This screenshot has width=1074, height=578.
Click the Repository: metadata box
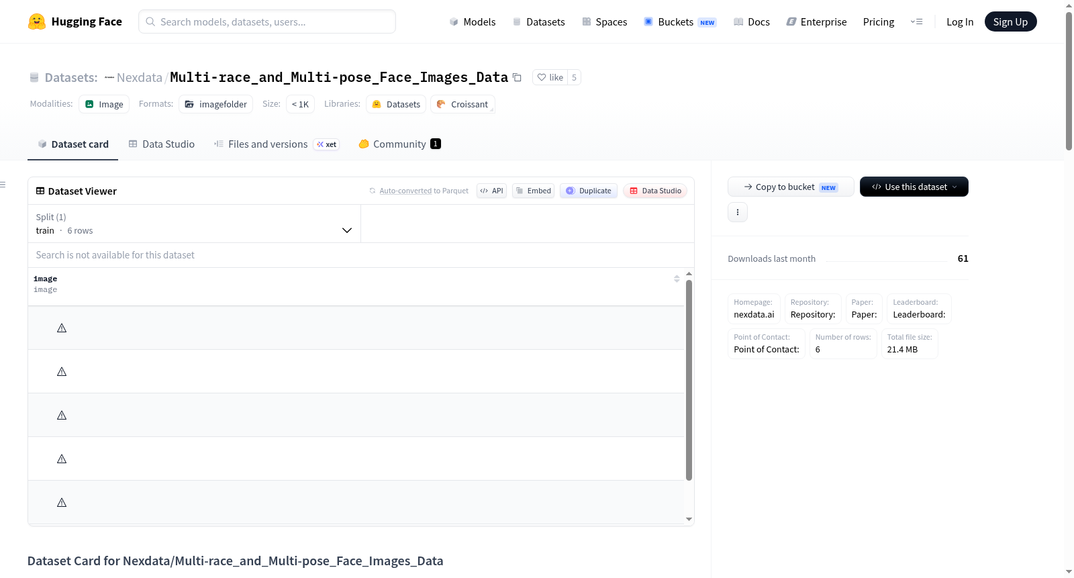tap(813, 309)
